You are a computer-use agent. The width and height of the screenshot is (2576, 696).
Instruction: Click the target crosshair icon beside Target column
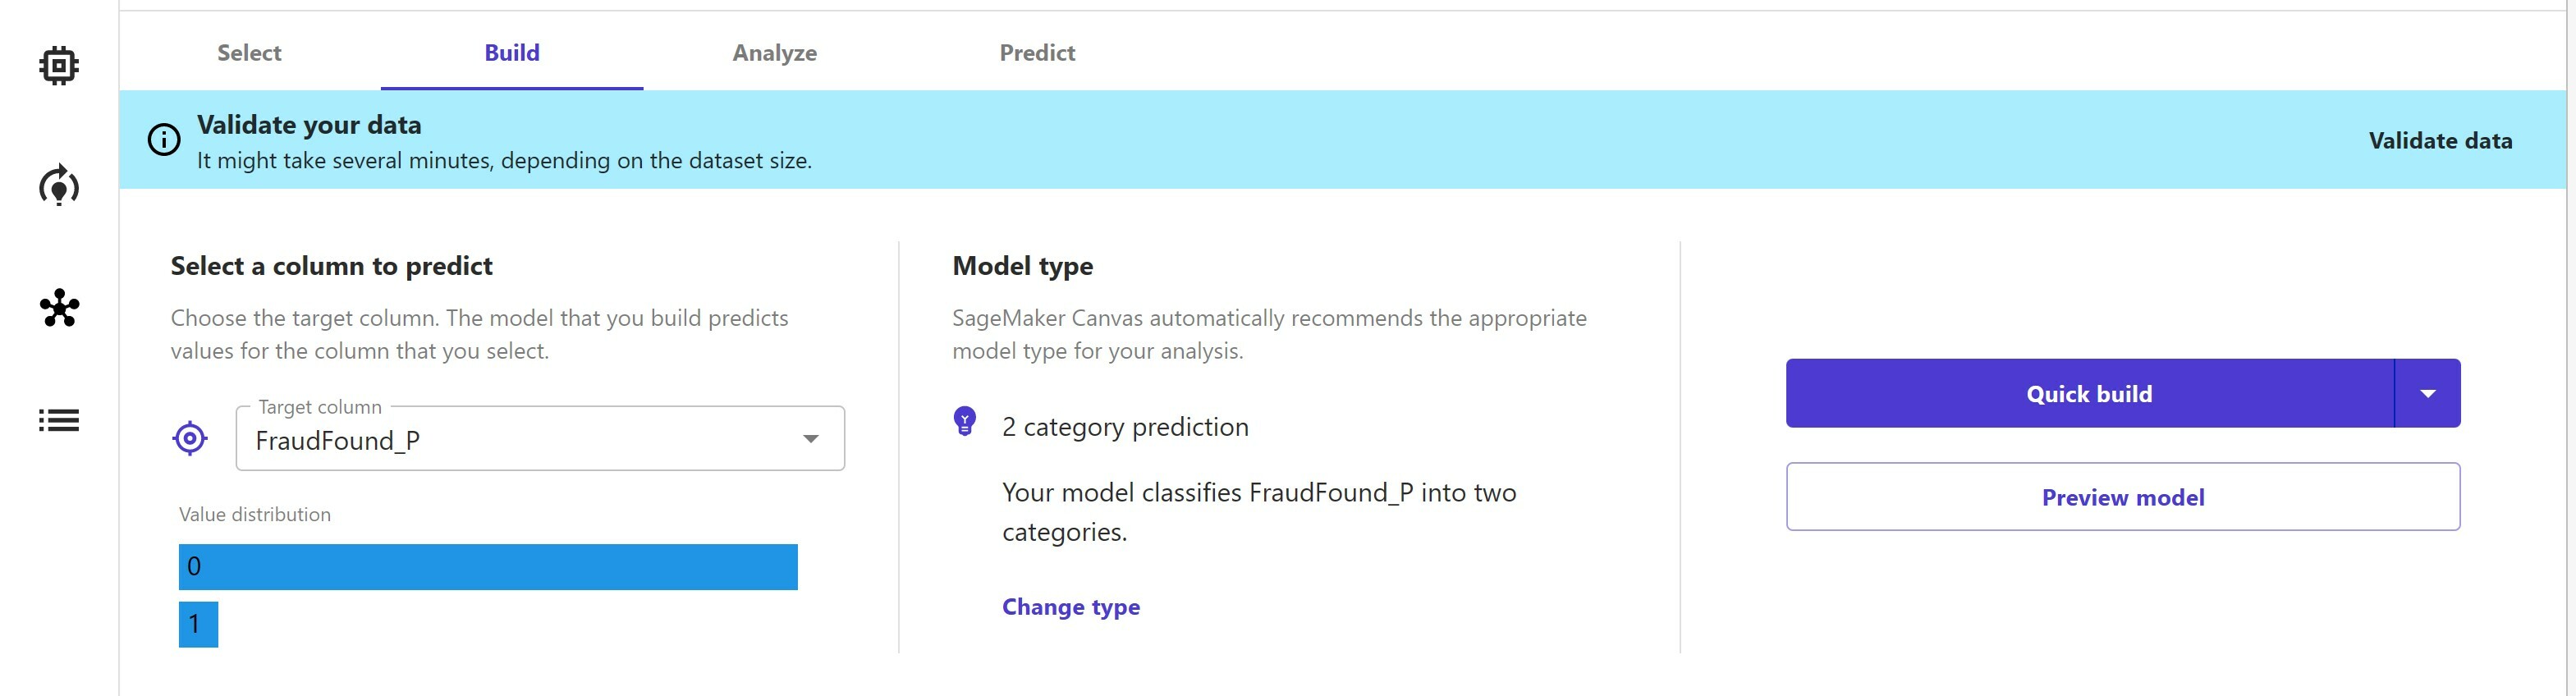[190, 438]
